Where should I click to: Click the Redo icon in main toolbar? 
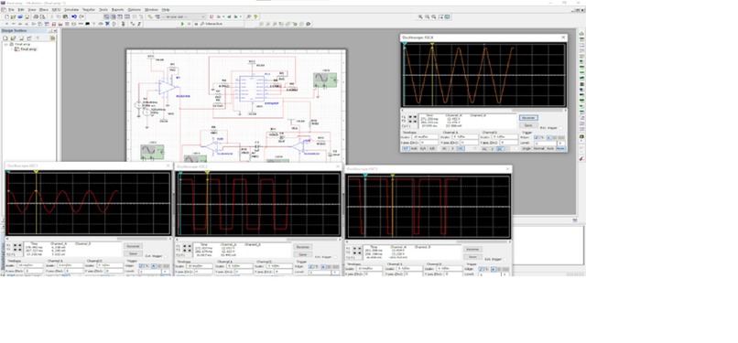(x=81, y=16)
